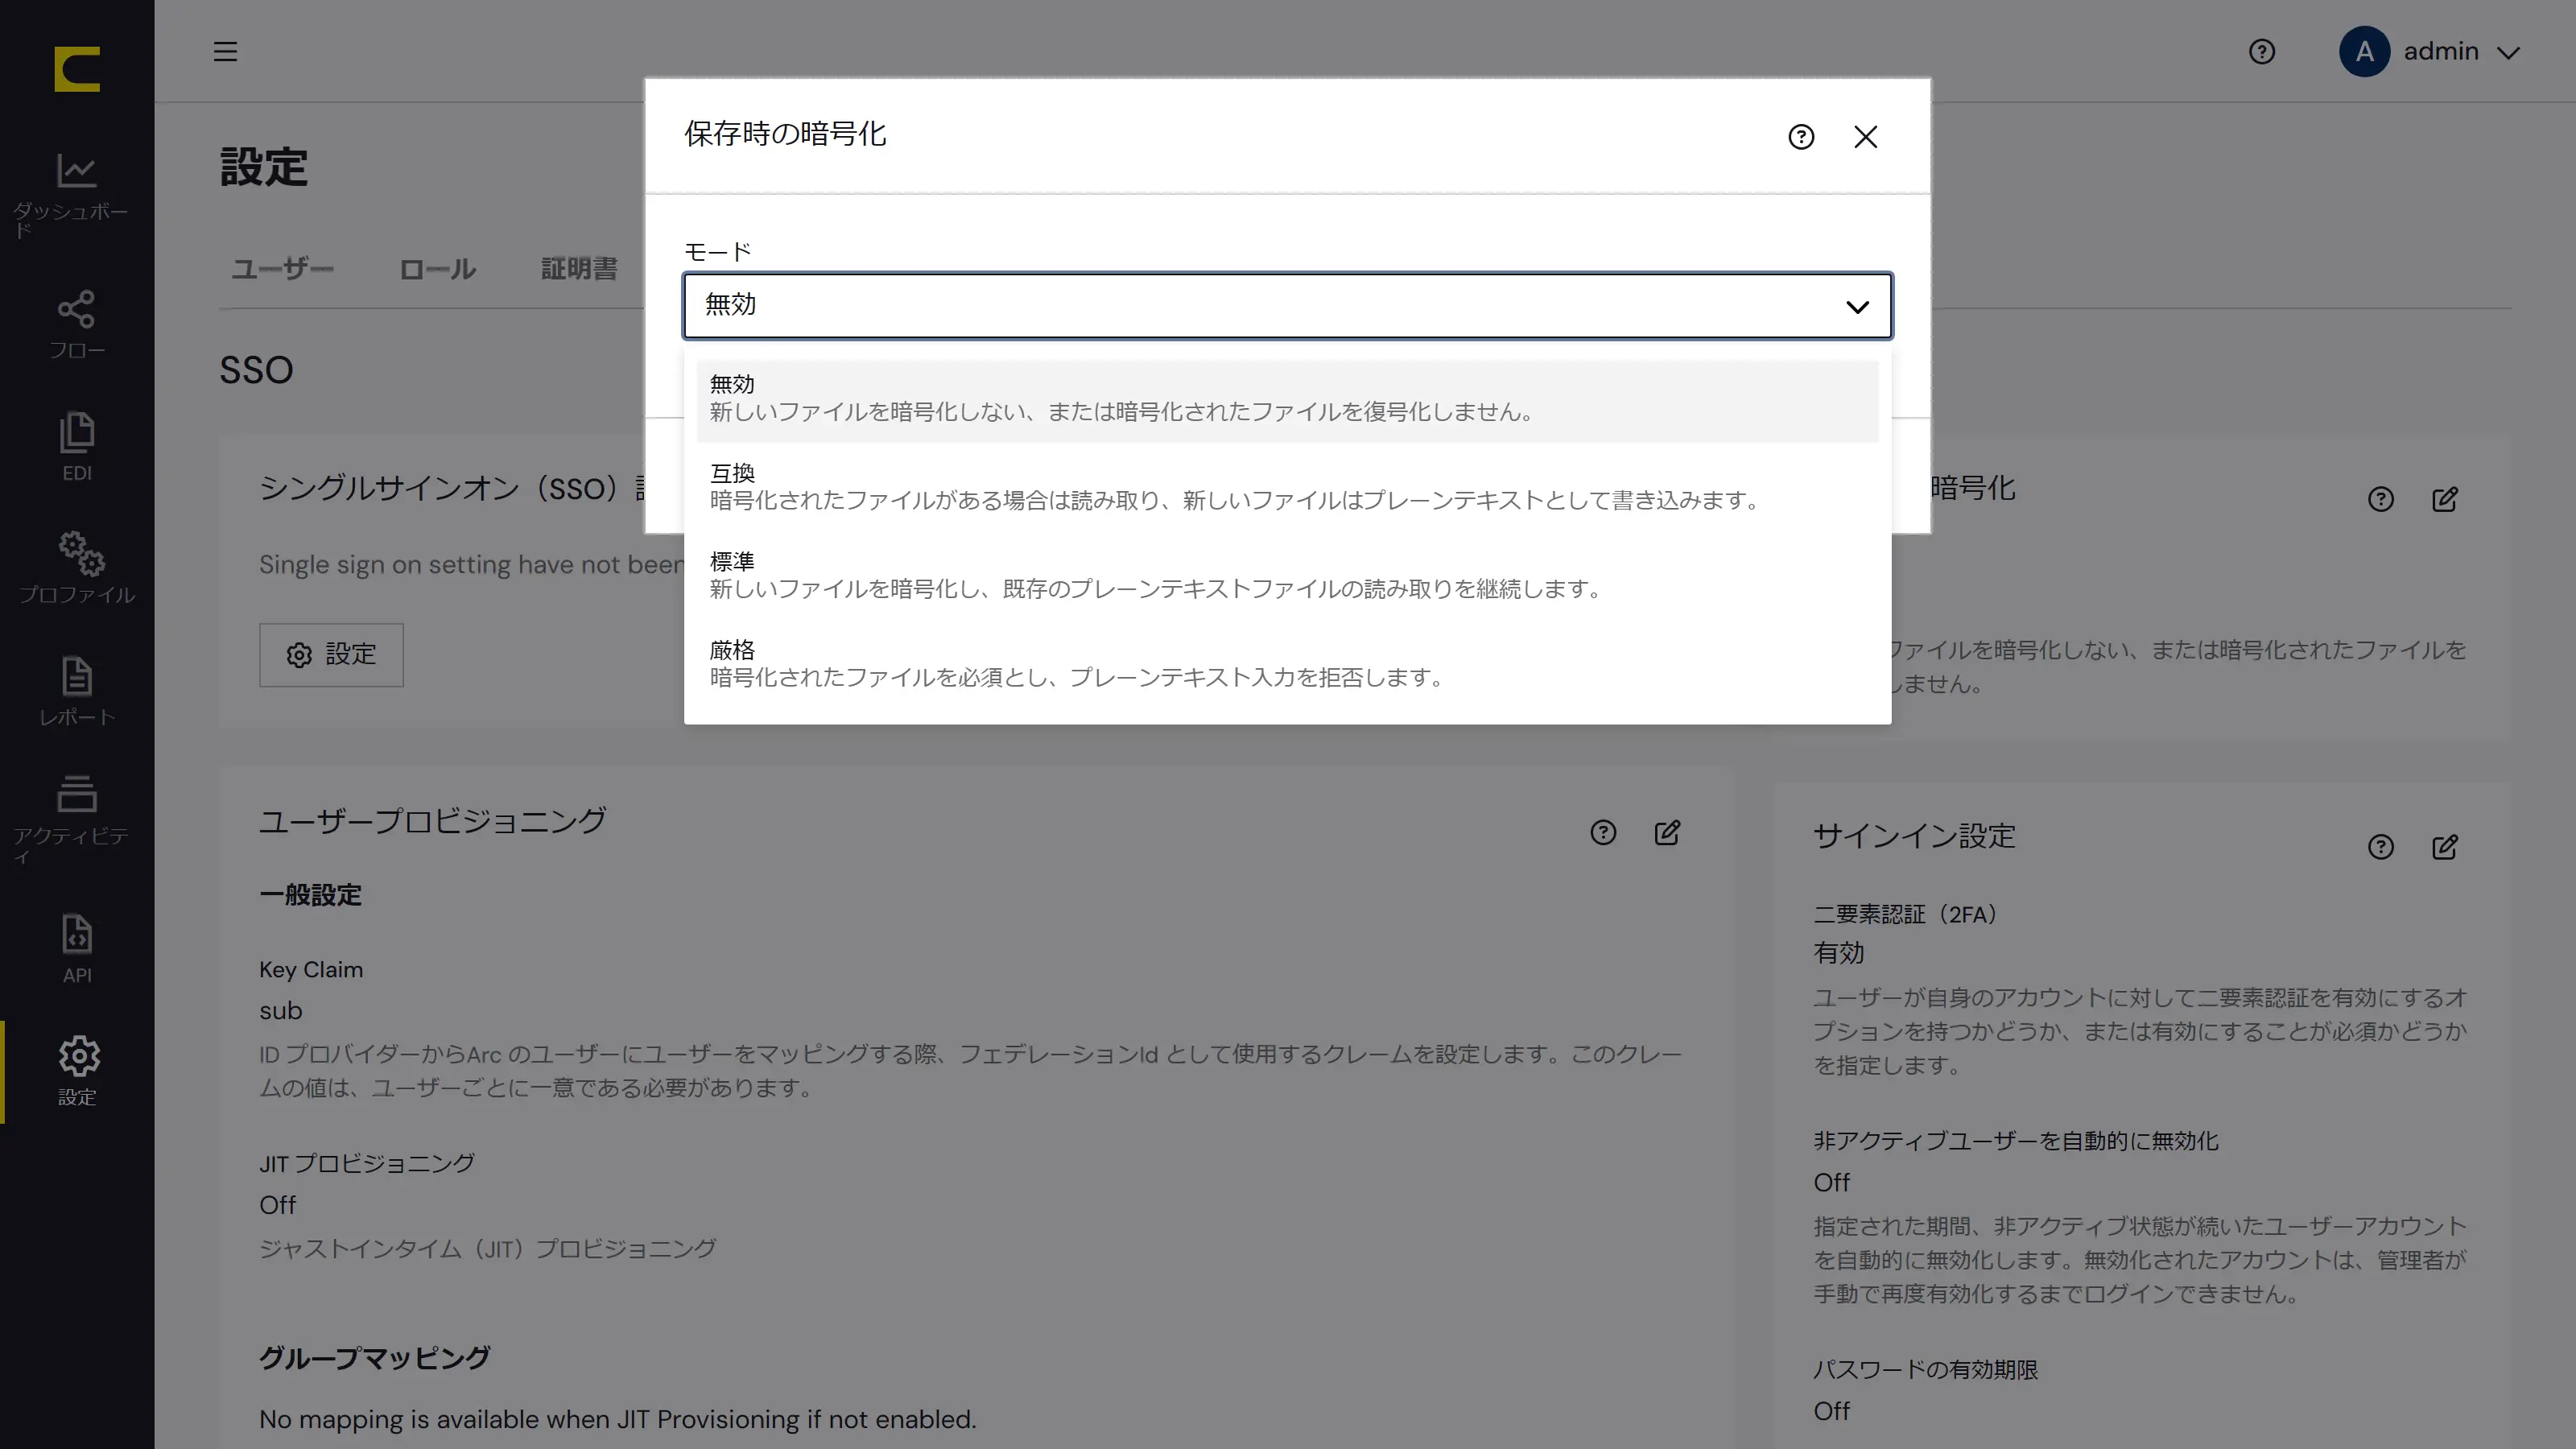Screen dimensions: 2576x1449
Task: Click the グループマッピング heading
Action: click(x=374, y=1357)
